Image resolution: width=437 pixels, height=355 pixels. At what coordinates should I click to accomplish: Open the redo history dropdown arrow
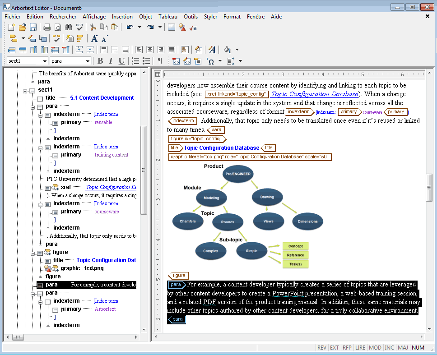point(160,27)
